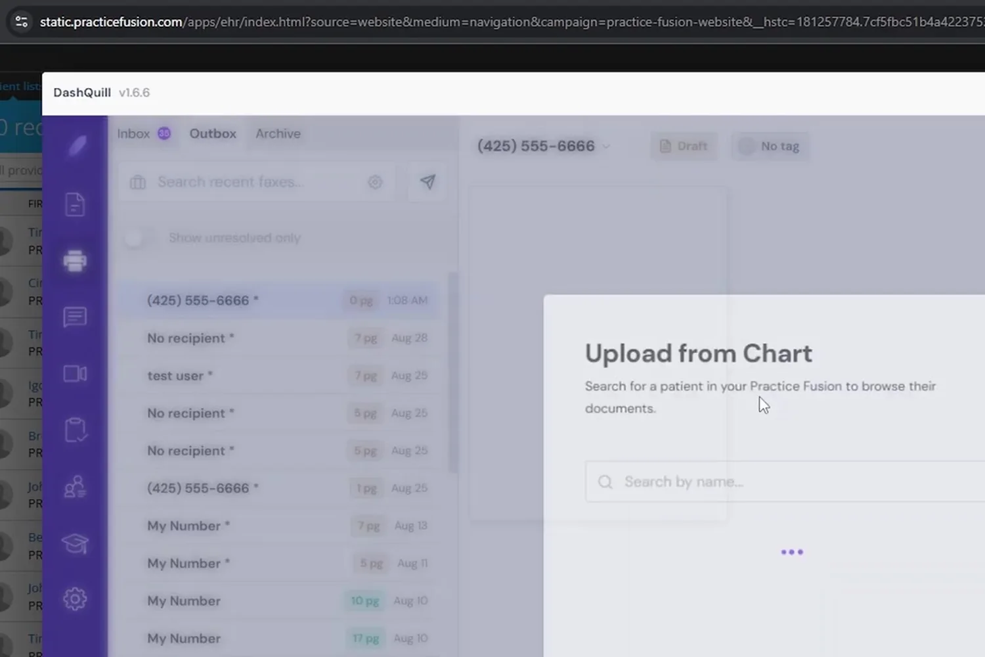
Task: Switch to the Archive tab
Action: pyautogui.click(x=278, y=133)
